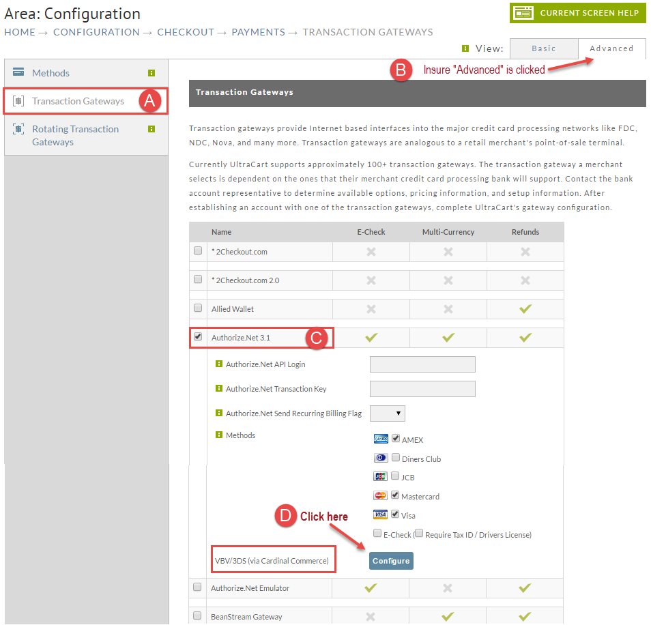The width and height of the screenshot is (651, 625).
Task: Check Require Tax ID / Drivers License
Action: click(419, 534)
